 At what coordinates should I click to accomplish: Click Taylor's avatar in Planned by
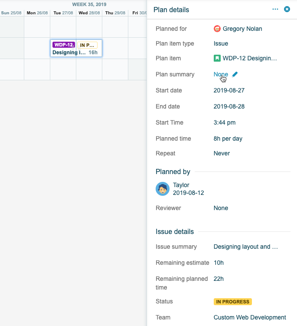163,189
